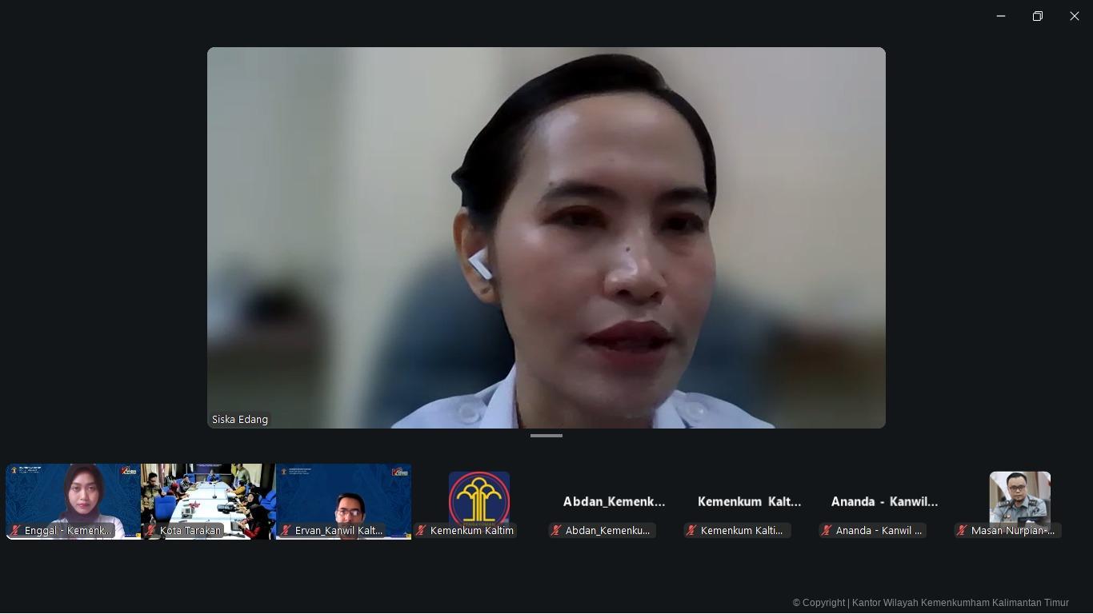Viewport: 1093px width, 614px height.
Task: Click muted mic icon beside Masan Nurpian label
Action: coord(962,531)
